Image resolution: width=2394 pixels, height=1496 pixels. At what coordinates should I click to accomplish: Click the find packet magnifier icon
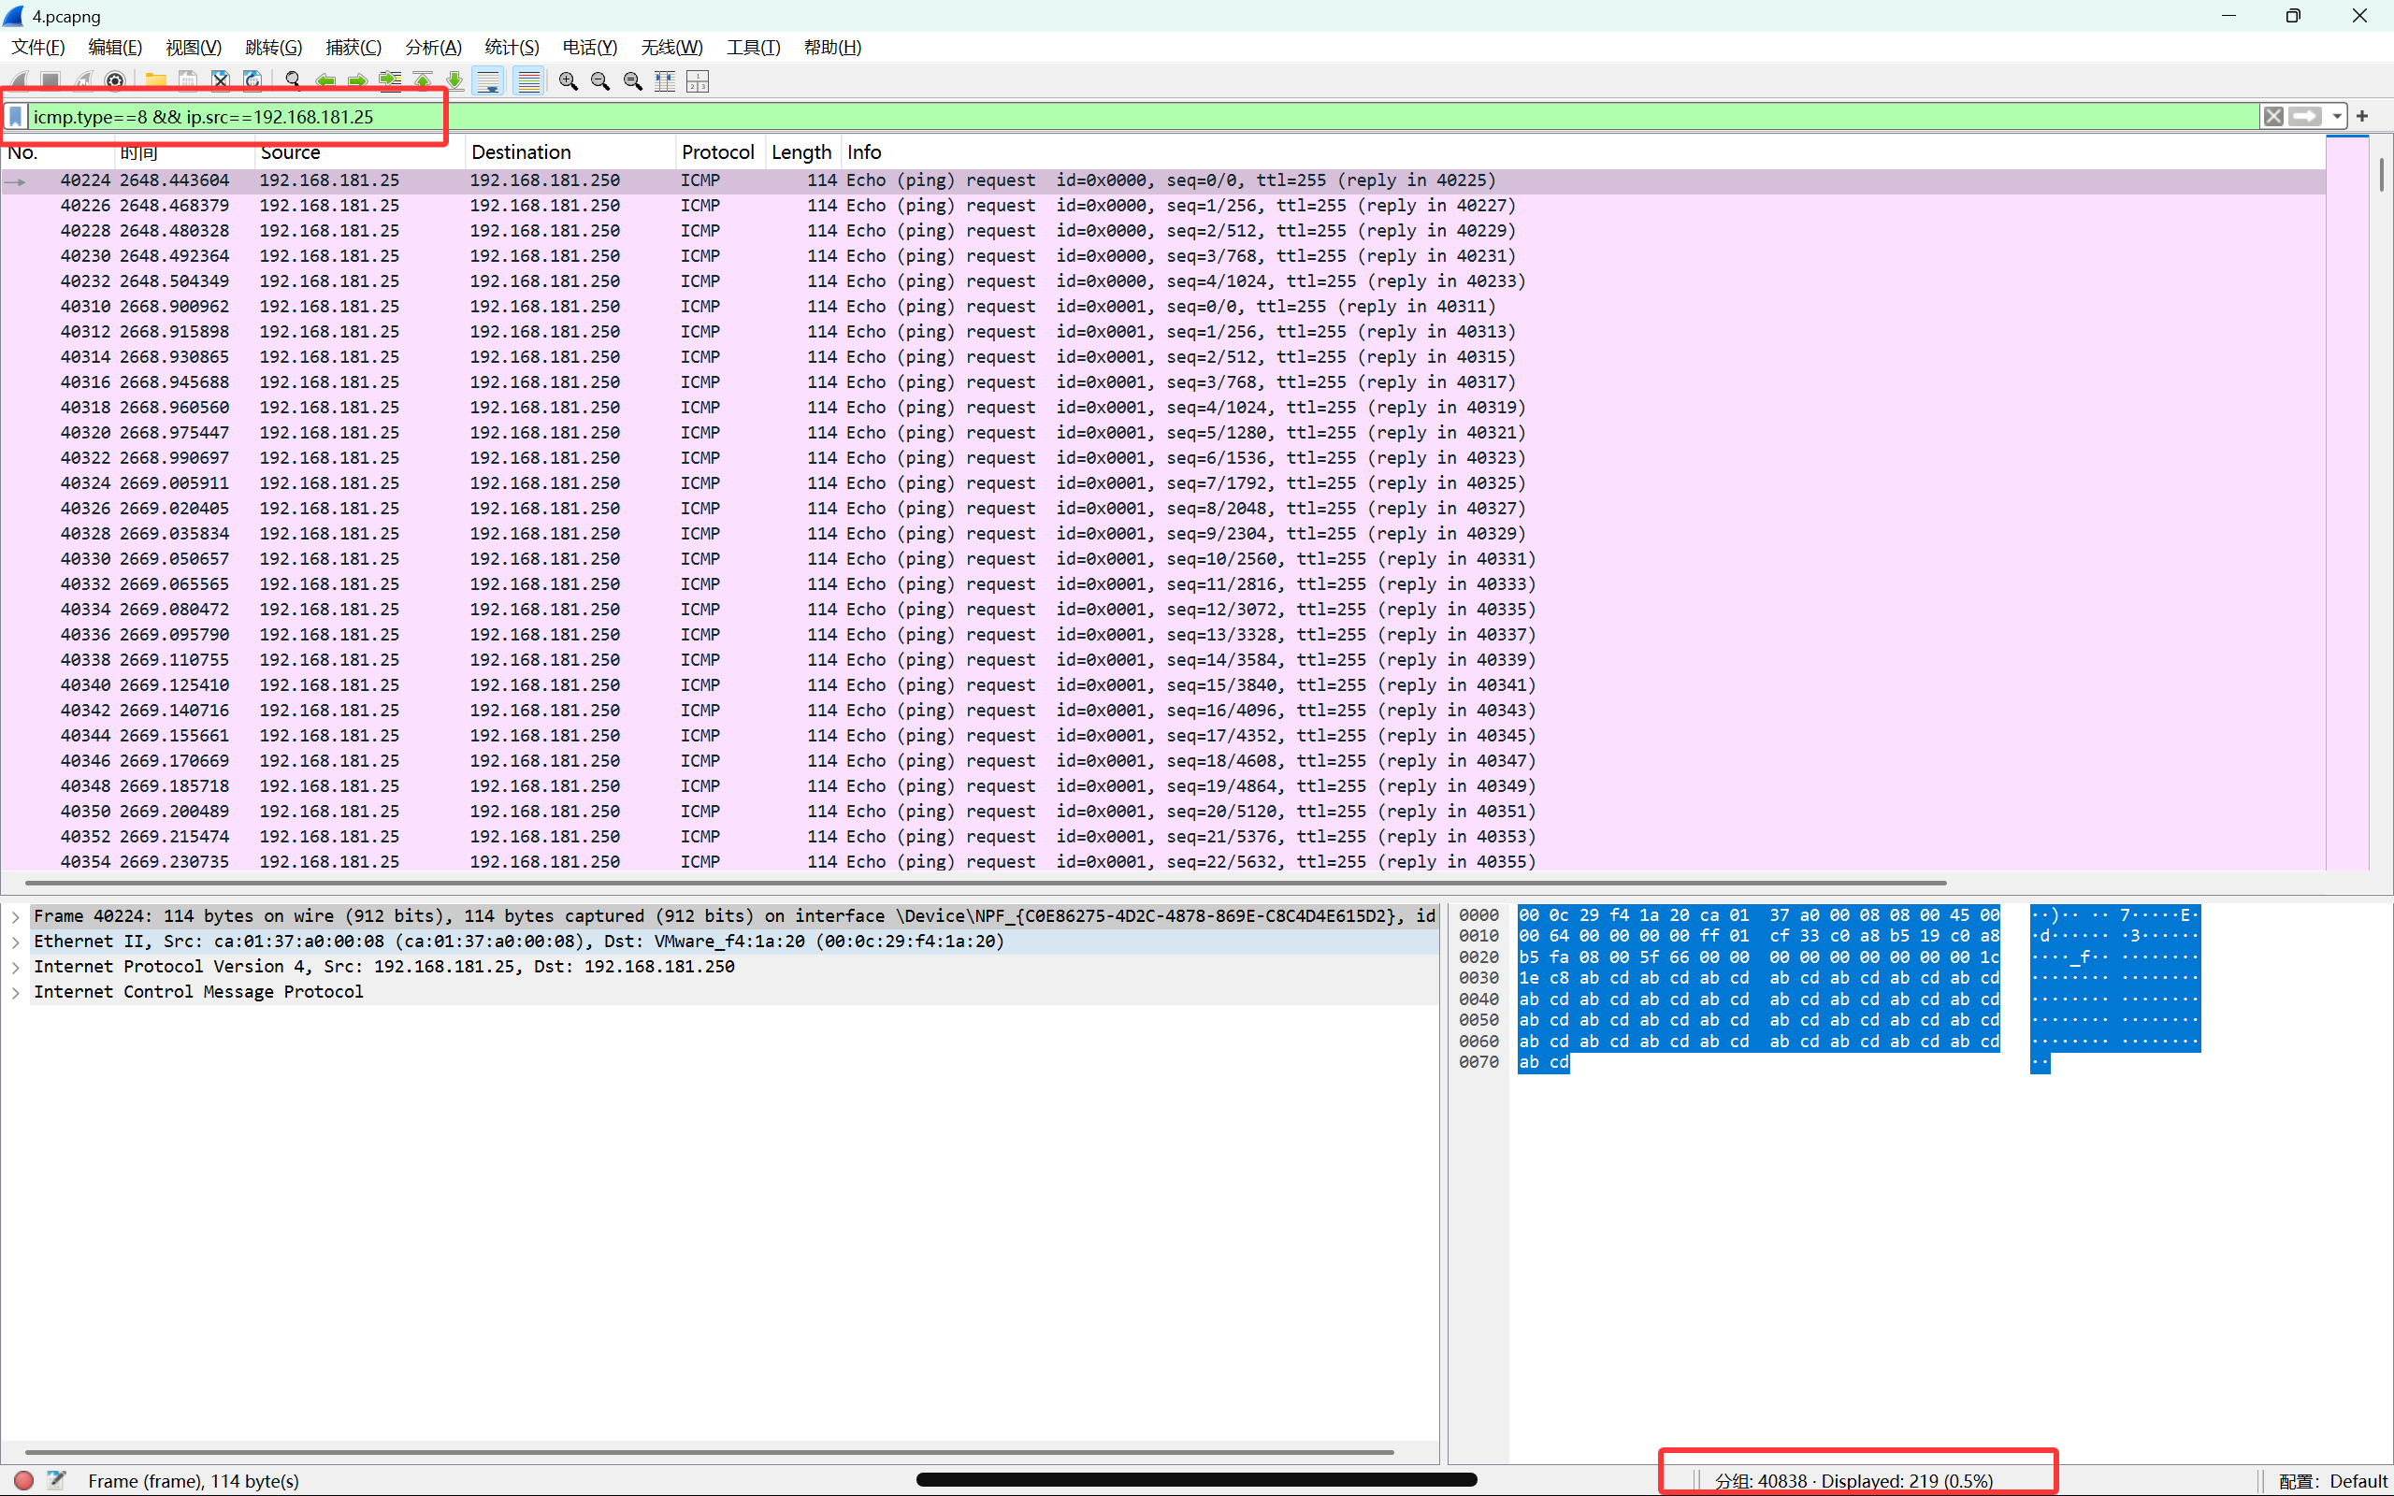(x=293, y=81)
